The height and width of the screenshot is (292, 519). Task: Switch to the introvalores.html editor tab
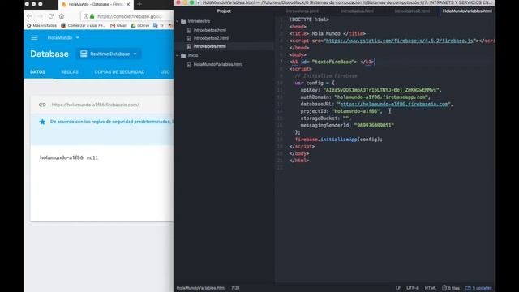click(x=302, y=11)
